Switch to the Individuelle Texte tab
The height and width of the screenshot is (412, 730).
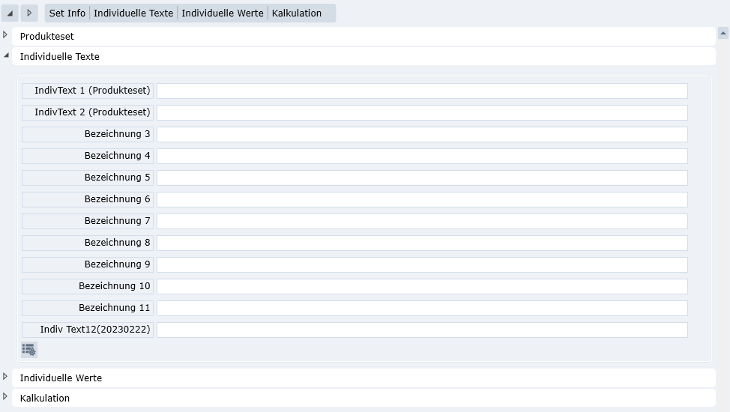133,13
